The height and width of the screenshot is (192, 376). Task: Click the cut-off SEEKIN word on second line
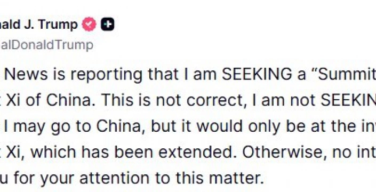tap(348, 100)
